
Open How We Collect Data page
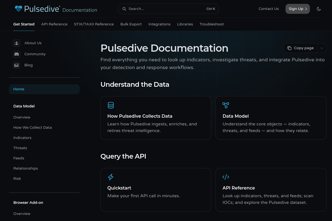click(33, 128)
